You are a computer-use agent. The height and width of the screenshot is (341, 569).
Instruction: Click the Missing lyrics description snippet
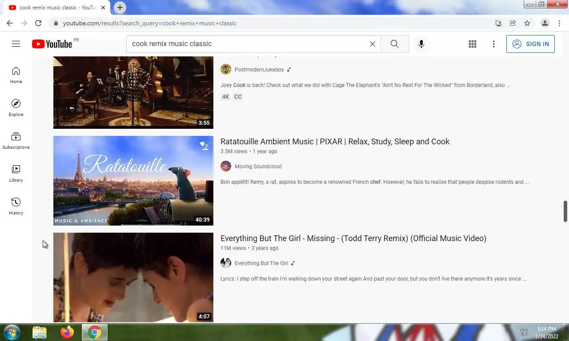373,279
